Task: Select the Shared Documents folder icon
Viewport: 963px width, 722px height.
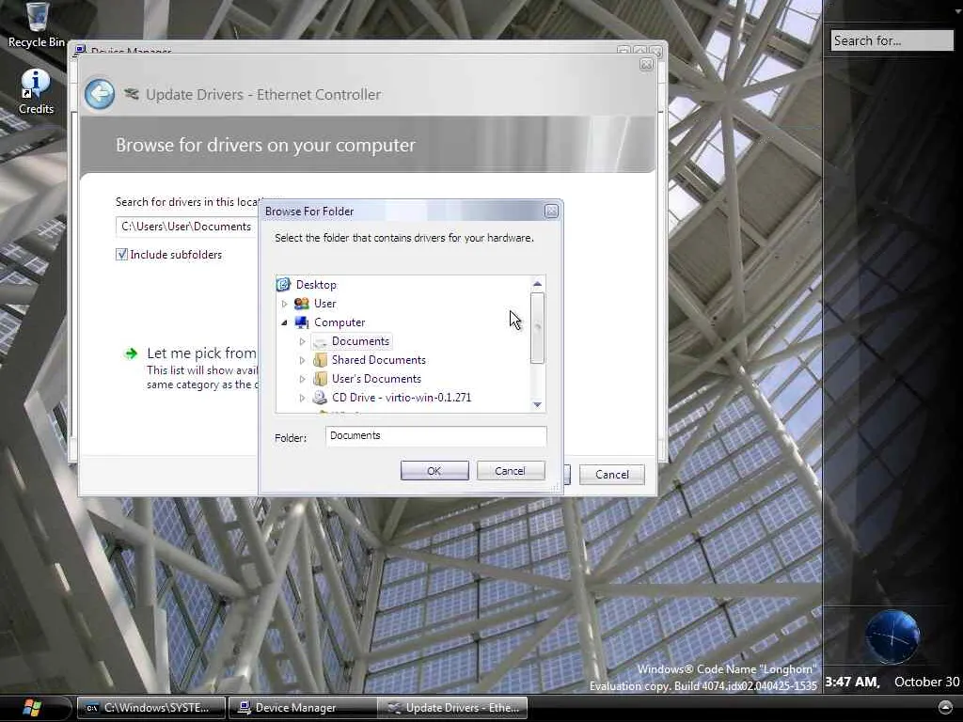Action: tap(320, 360)
